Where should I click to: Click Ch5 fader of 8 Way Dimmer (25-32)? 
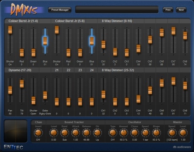(150, 90)
